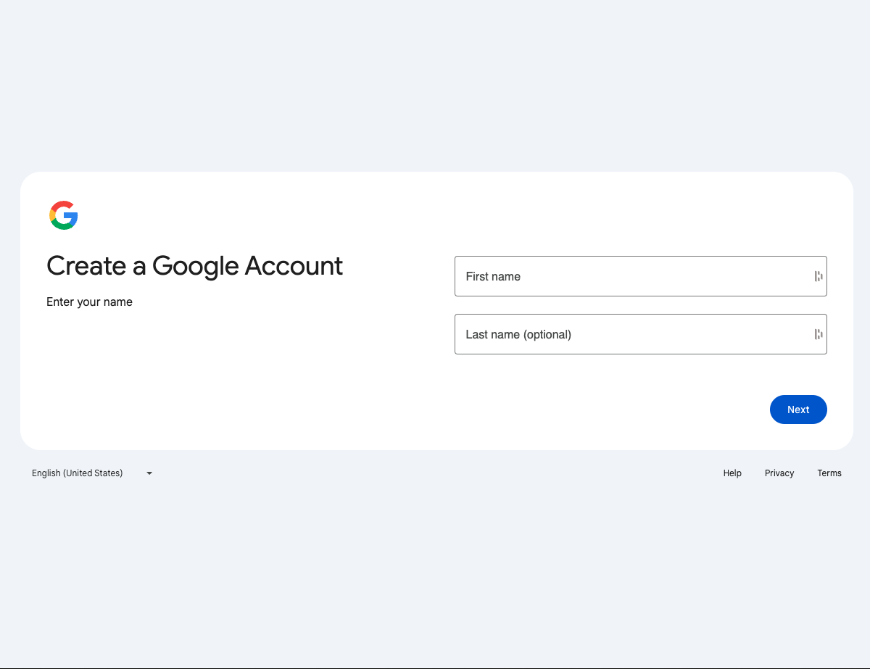Open the Help link in footer
Image resolution: width=870 pixels, height=669 pixels.
[732, 473]
